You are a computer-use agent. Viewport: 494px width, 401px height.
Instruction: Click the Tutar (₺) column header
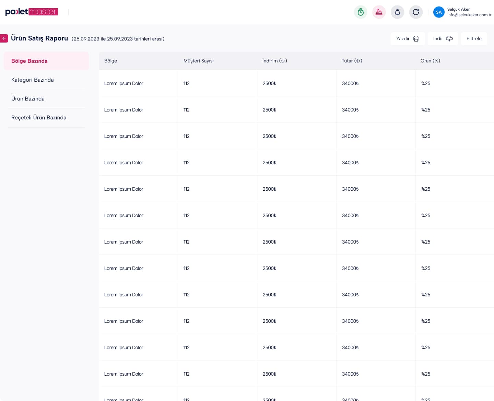point(352,61)
